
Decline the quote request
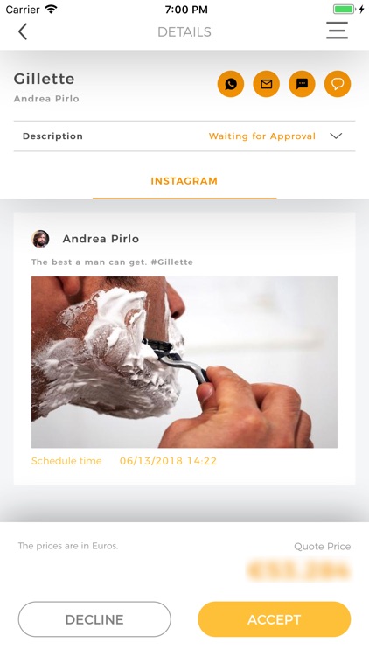(94, 619)
